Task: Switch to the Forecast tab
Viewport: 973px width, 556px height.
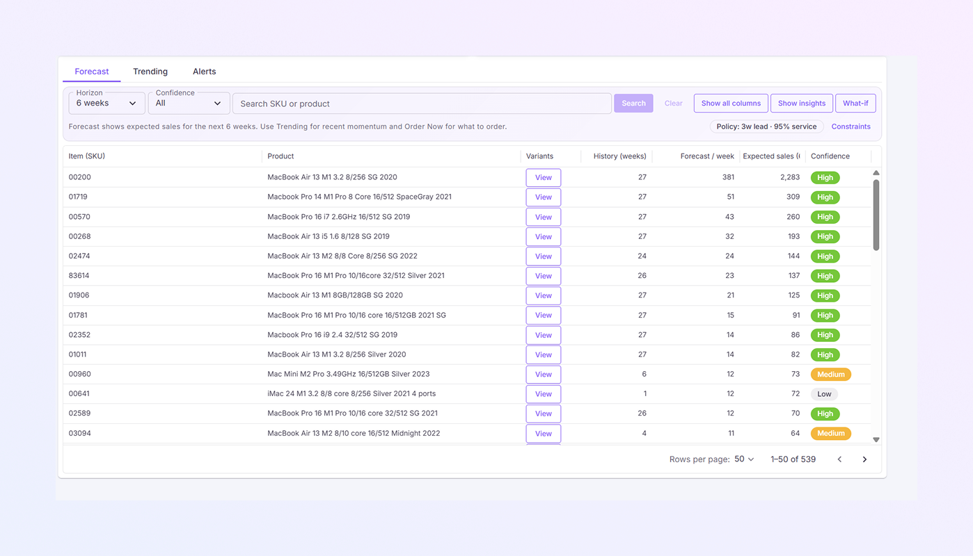Action: click(92, 72)
